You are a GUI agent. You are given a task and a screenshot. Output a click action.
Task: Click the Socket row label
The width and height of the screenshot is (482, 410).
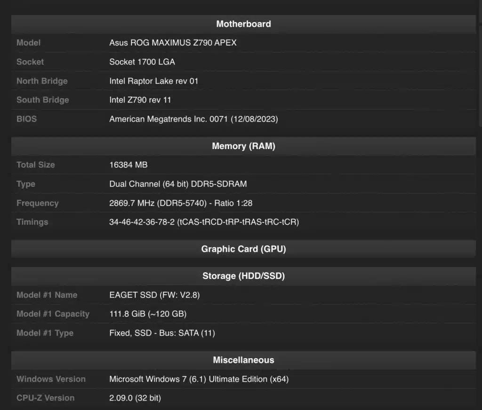coord(30,62)
